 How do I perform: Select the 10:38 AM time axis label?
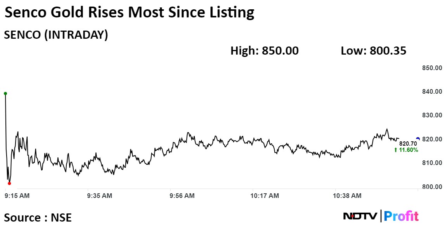point(348,196)
